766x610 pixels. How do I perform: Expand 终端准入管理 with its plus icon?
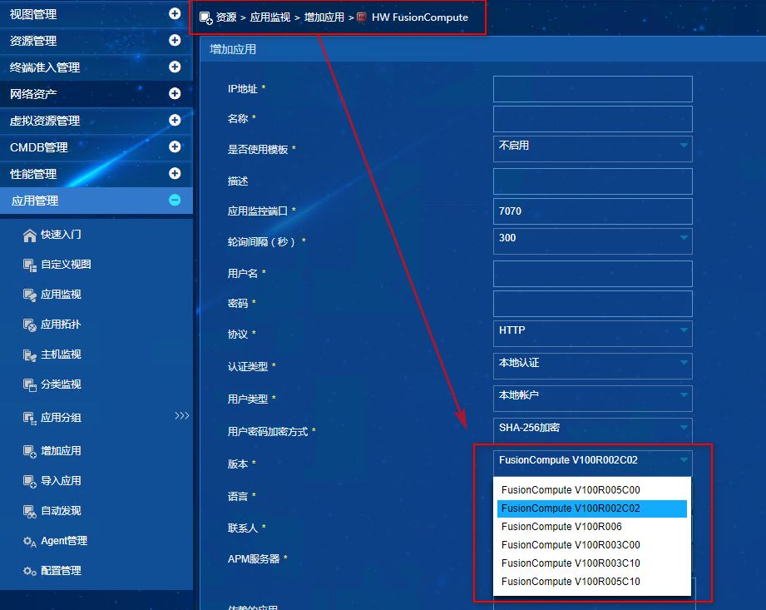click(x=175, y=67)
